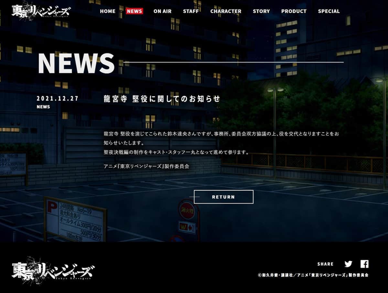Click the large NEWS page heading

(76, 63)
